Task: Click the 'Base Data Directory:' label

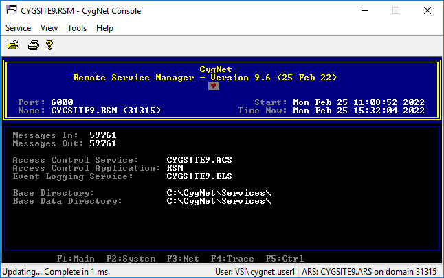Action: coord(67,201)
